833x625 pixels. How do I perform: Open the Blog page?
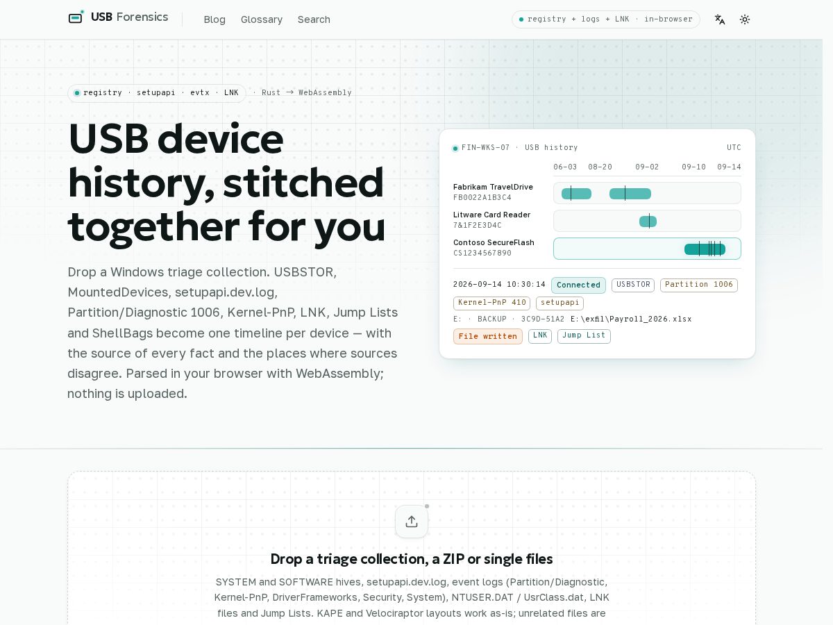pyautogui.click(x=214, y=19)
